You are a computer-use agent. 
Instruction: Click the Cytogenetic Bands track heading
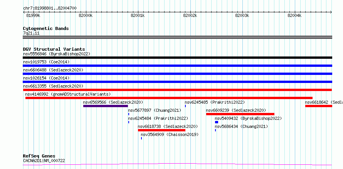[x=46, y=28]
